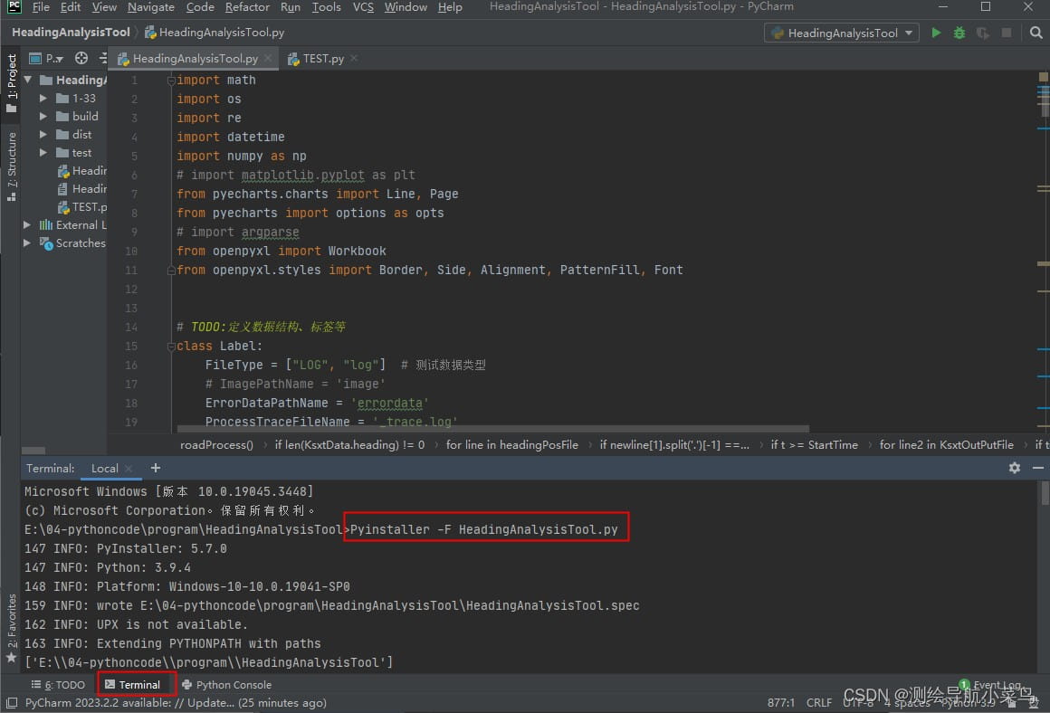
Task: Open the Python Console tool window
Action: click(x=226, y=685)
